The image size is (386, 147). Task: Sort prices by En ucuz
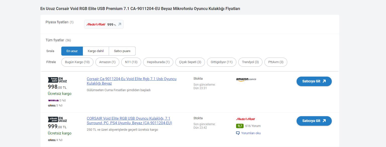pos(72,51)
